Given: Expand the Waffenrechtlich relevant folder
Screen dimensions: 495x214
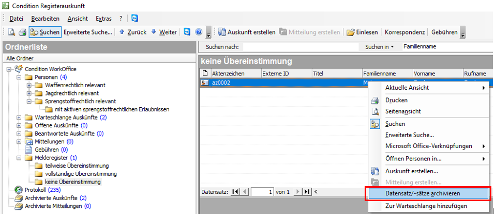Looking at the screenshot, I should click(x=29, y=85).
